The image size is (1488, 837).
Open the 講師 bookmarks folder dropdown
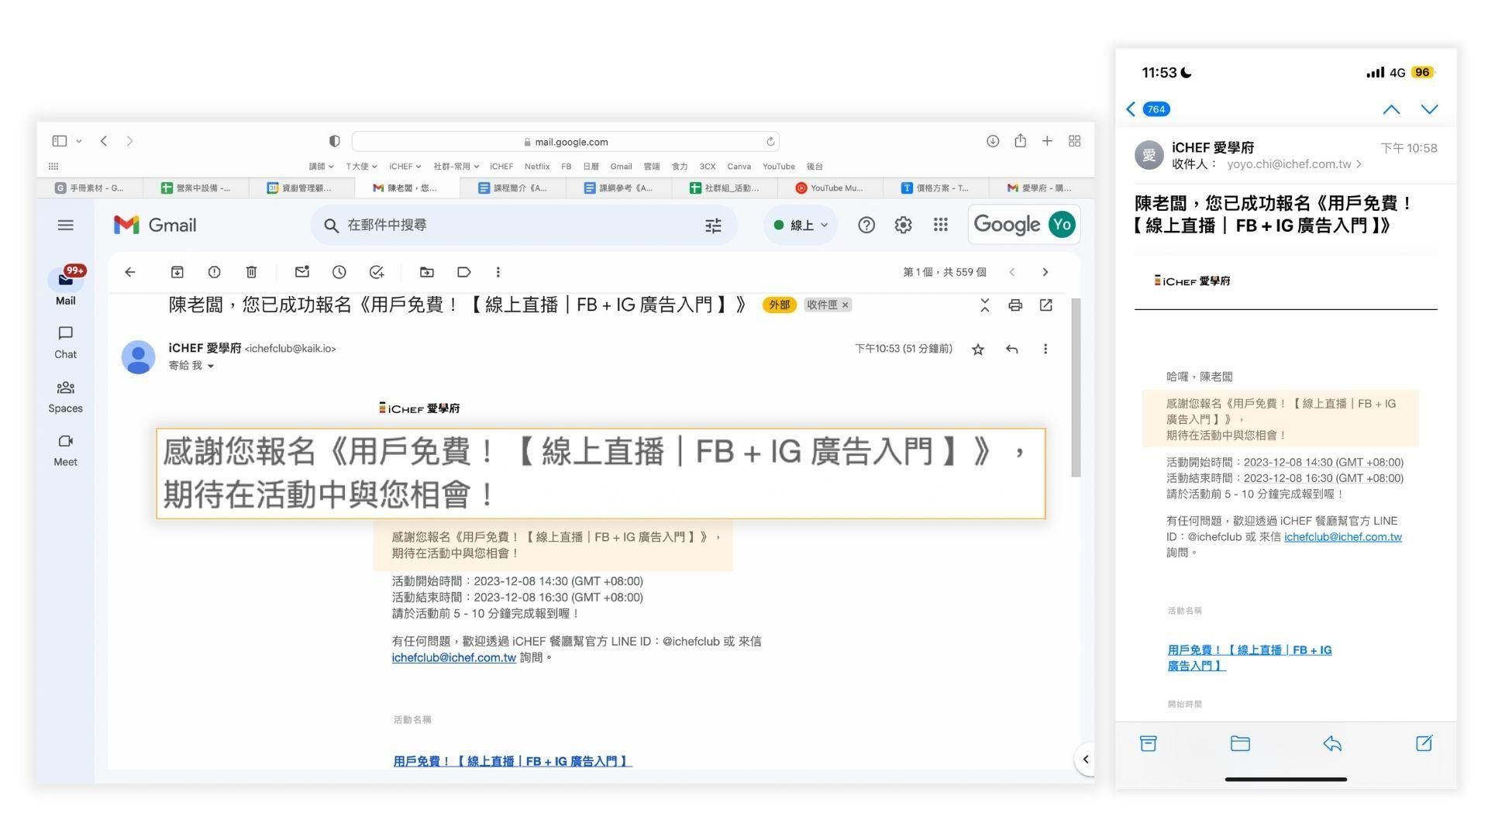[x=321, y=167]
